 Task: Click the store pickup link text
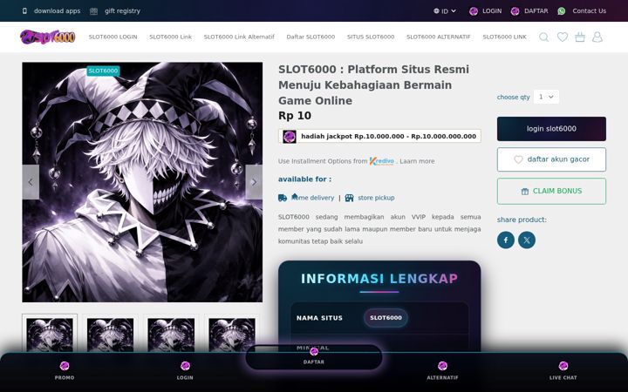pyautogui.click(x=376, y=198)
